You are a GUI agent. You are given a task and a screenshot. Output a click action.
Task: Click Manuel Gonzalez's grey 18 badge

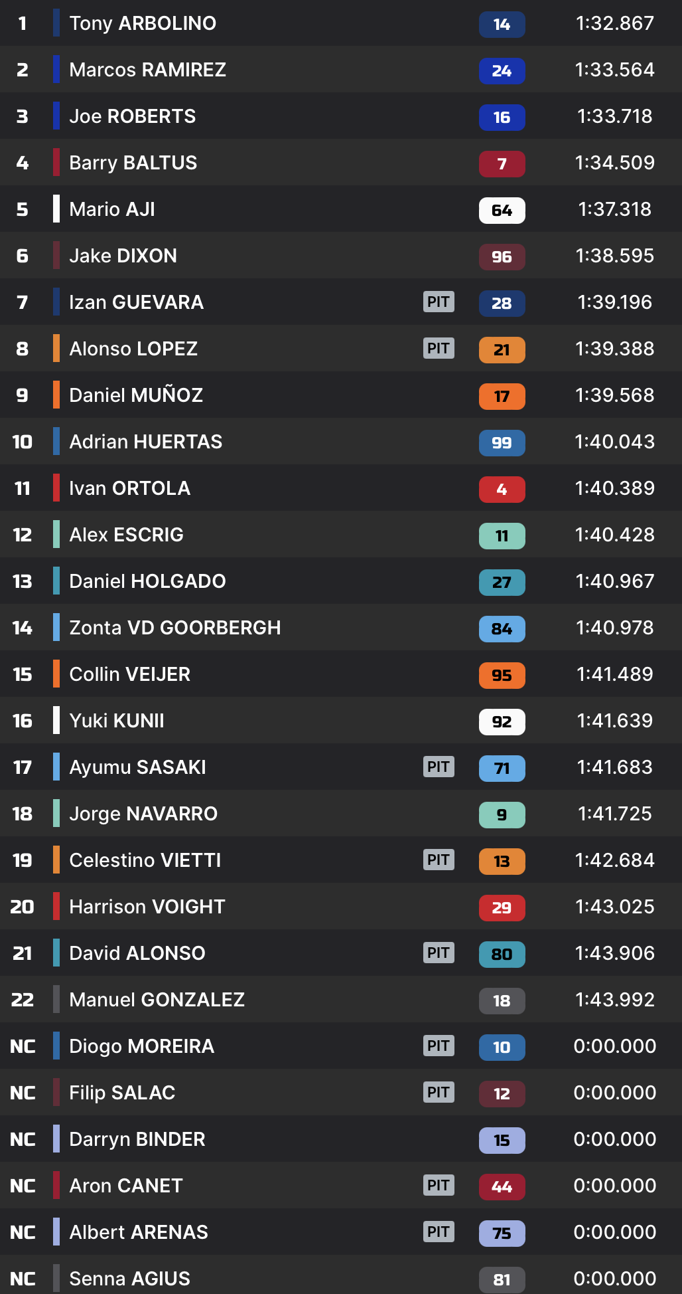click(502, 1001)
